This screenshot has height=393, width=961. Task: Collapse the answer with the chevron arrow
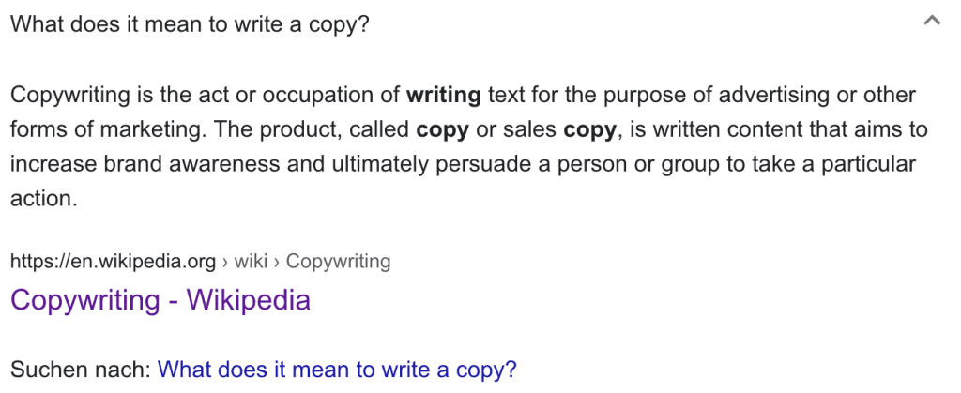click(x=932, y=21)
